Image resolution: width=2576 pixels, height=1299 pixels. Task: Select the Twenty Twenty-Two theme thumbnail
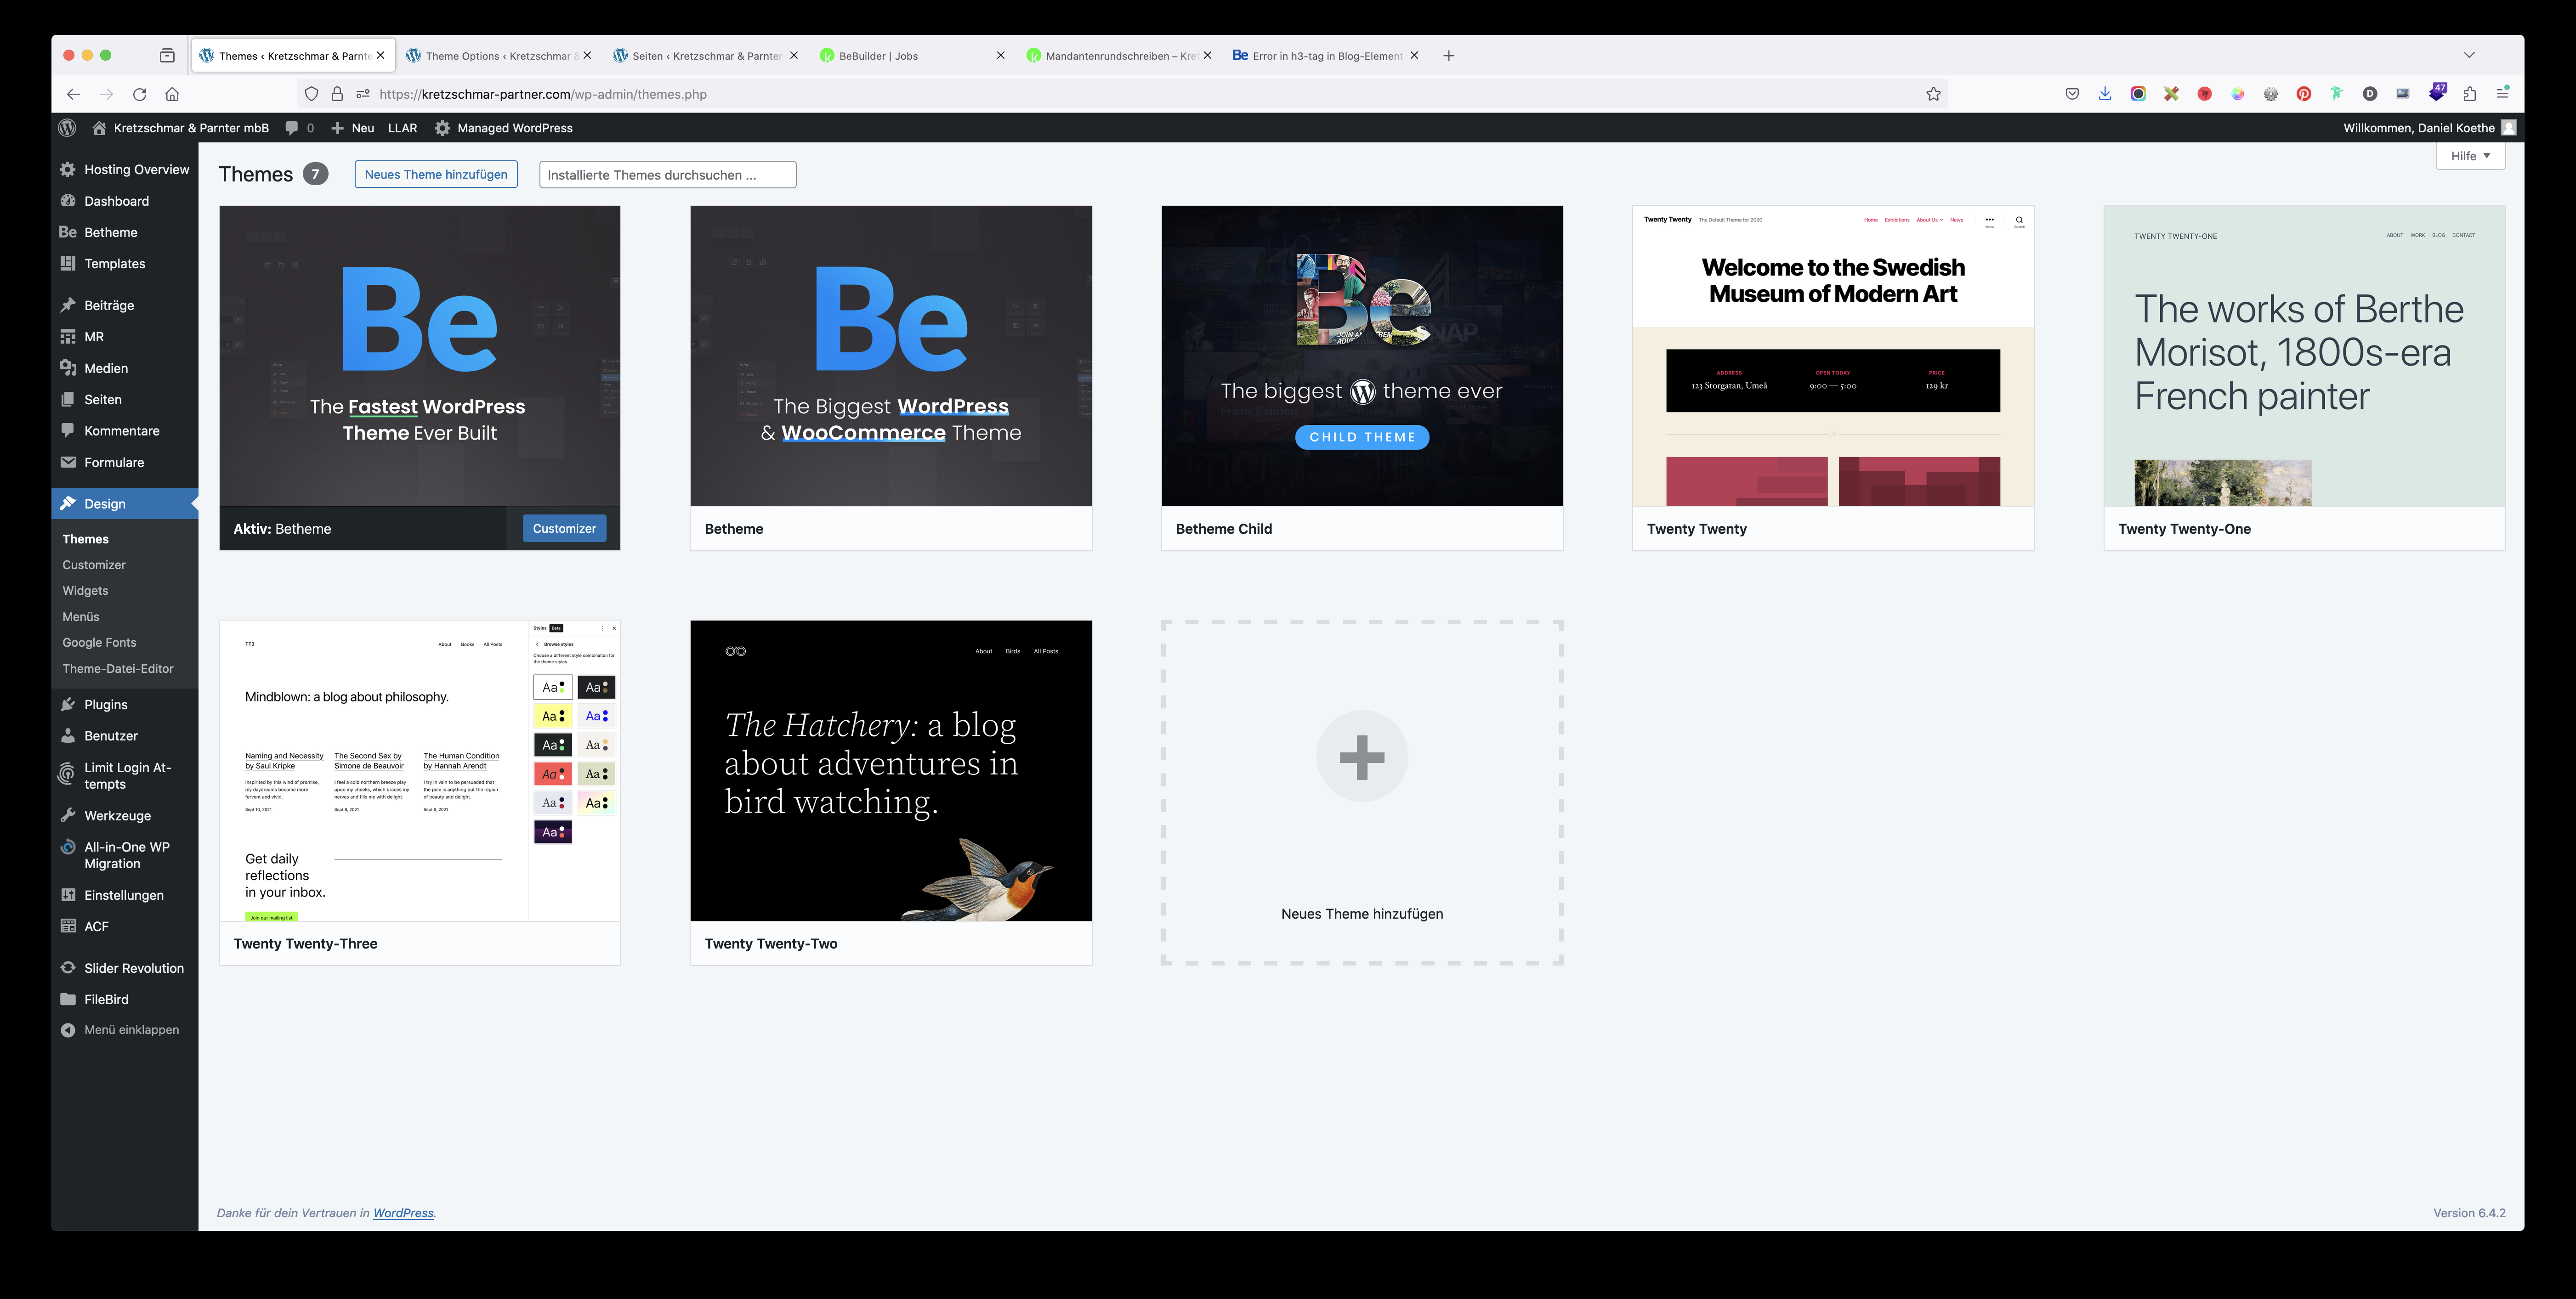click(891, 771)
